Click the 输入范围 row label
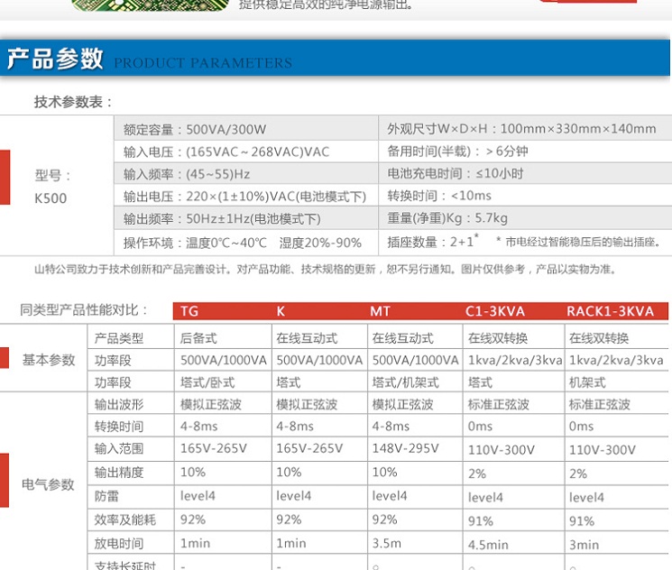The image size is (672, 570). [x=119, y=449]
